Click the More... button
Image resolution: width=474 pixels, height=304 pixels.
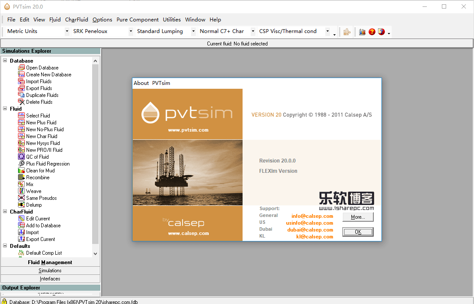point(358,217)
